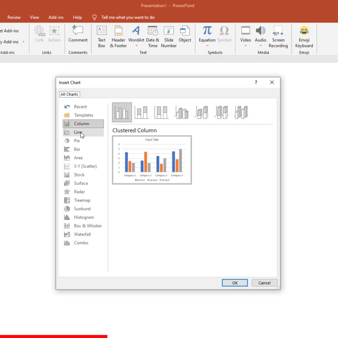
Task: Click the Clustered Column chart preview
Action: (x=152, y=160)
